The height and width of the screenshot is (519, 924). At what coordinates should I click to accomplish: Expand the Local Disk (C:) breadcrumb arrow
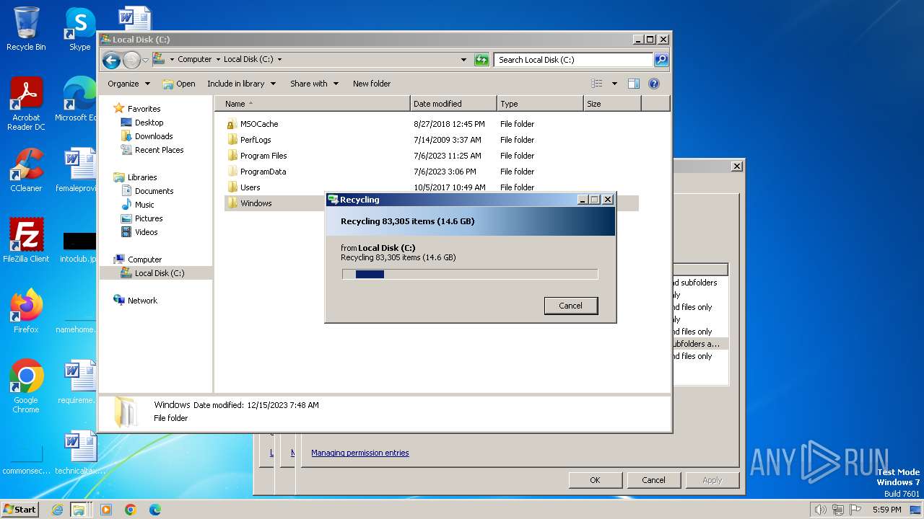[279, 60]
